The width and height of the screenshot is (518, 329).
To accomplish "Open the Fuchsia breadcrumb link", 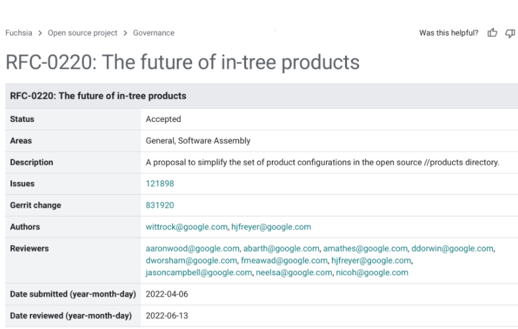I will (18, 33).
